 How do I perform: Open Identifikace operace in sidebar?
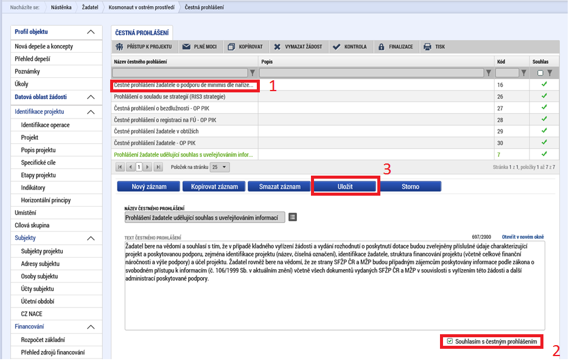(46, 125)
